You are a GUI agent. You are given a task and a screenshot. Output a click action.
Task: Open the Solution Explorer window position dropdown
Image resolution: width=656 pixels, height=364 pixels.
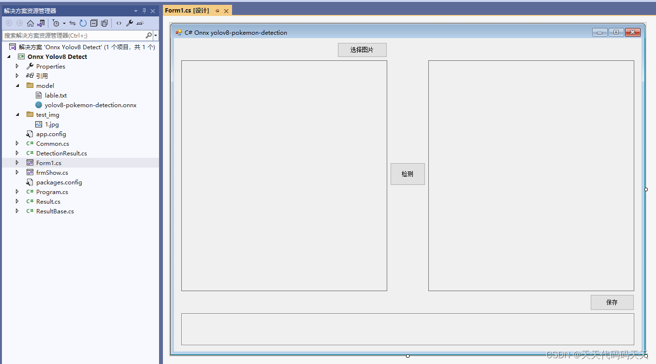coord(136,11)
